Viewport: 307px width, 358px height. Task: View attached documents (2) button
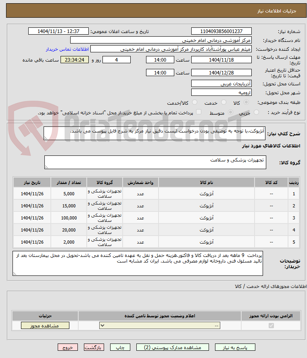click(173, 347)
